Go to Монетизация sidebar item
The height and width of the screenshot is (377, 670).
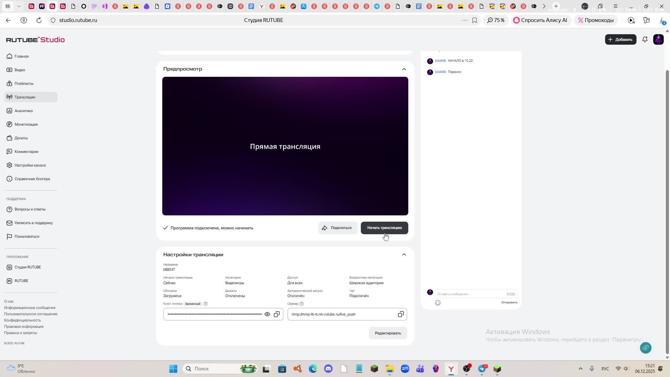click(x=26, y=124)
